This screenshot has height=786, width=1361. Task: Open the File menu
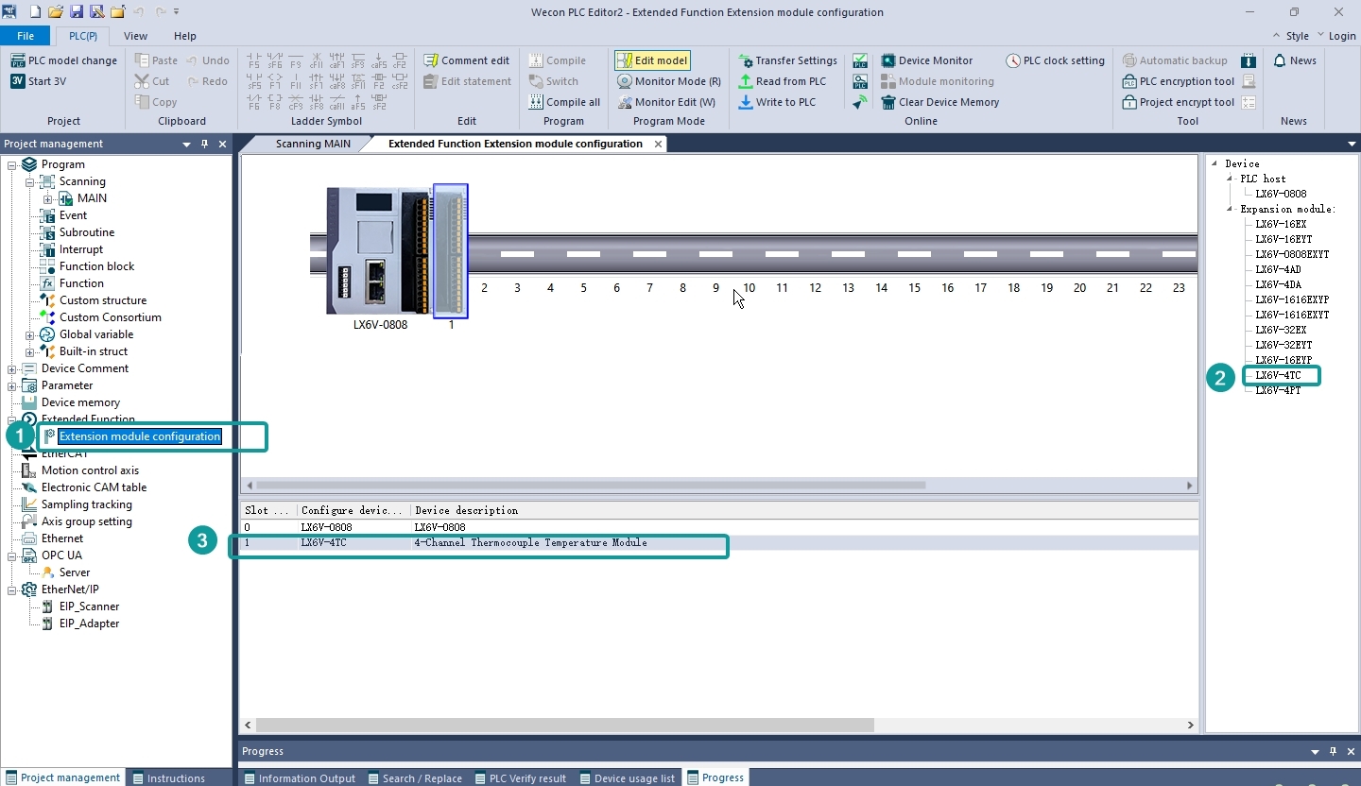tap(26, 36)
